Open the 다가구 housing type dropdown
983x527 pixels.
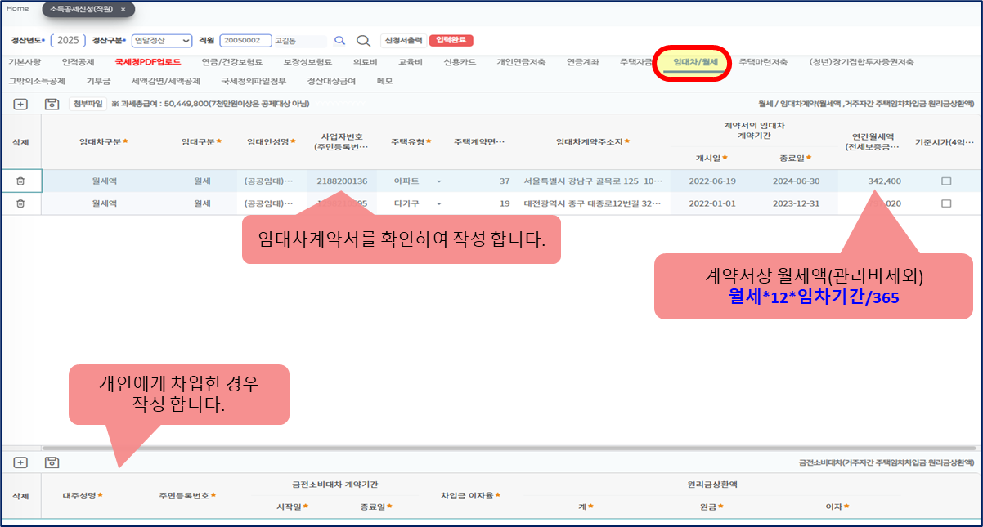click(x=439, y=203)
